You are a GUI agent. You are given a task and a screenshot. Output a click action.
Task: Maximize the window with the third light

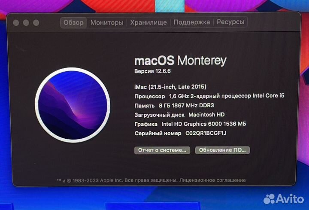36,22
